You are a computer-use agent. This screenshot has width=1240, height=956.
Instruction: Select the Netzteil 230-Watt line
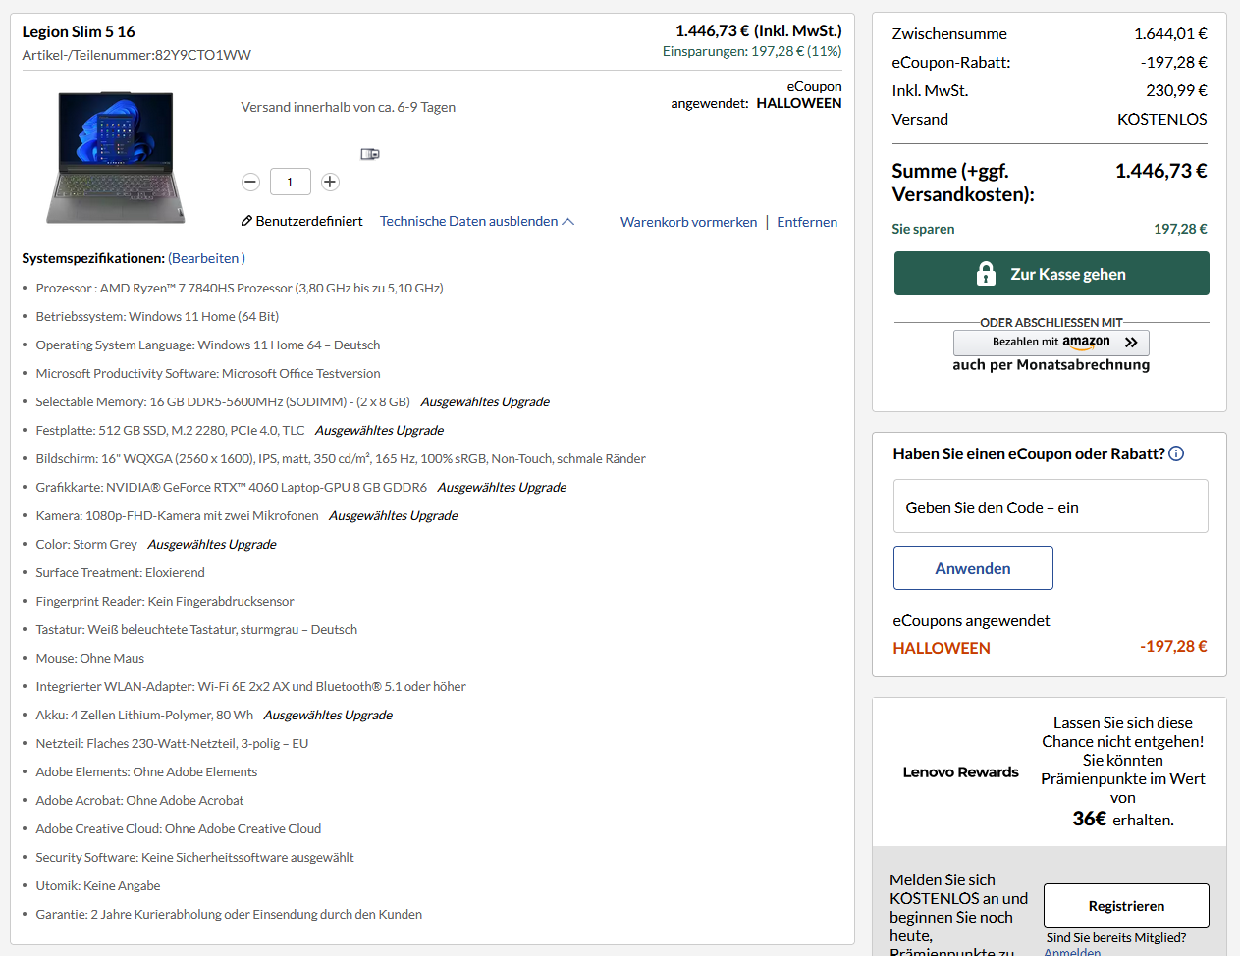pos(172,743)
